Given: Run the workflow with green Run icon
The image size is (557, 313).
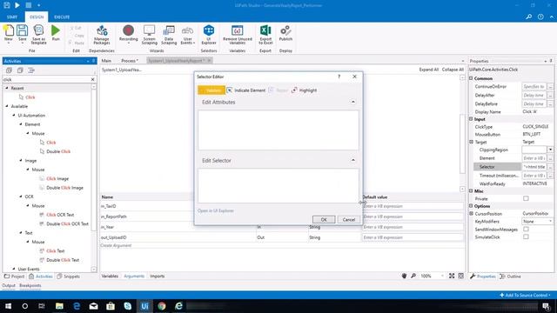Looking at the screenshot, I should [x=56, y=33].
